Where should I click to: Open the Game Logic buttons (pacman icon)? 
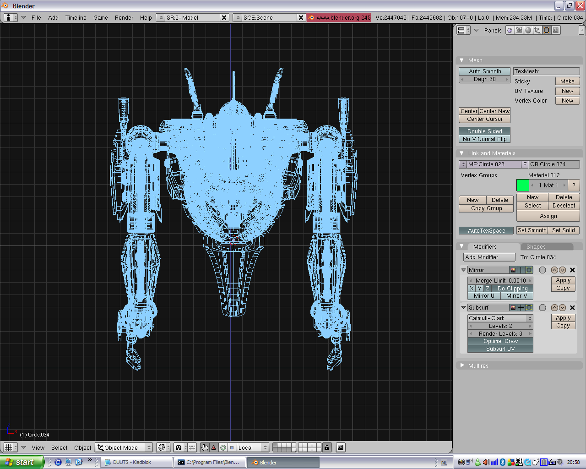[510, 30]
